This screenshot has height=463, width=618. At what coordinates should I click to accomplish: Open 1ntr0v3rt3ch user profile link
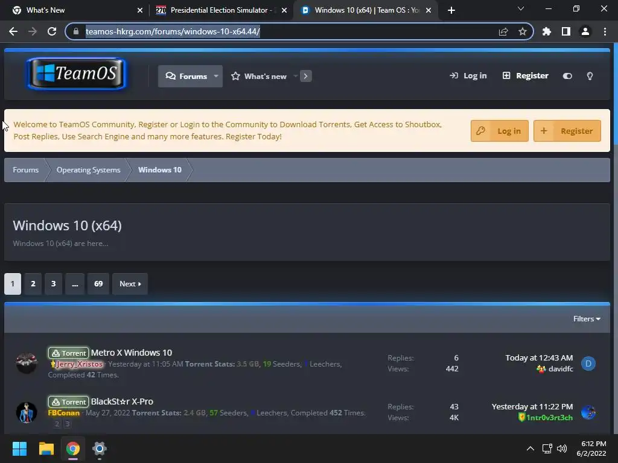[549, 418]
